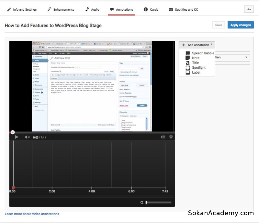Choose Title from annotation menu
This screenshot has width=259, height=223.
click(192, 63)
